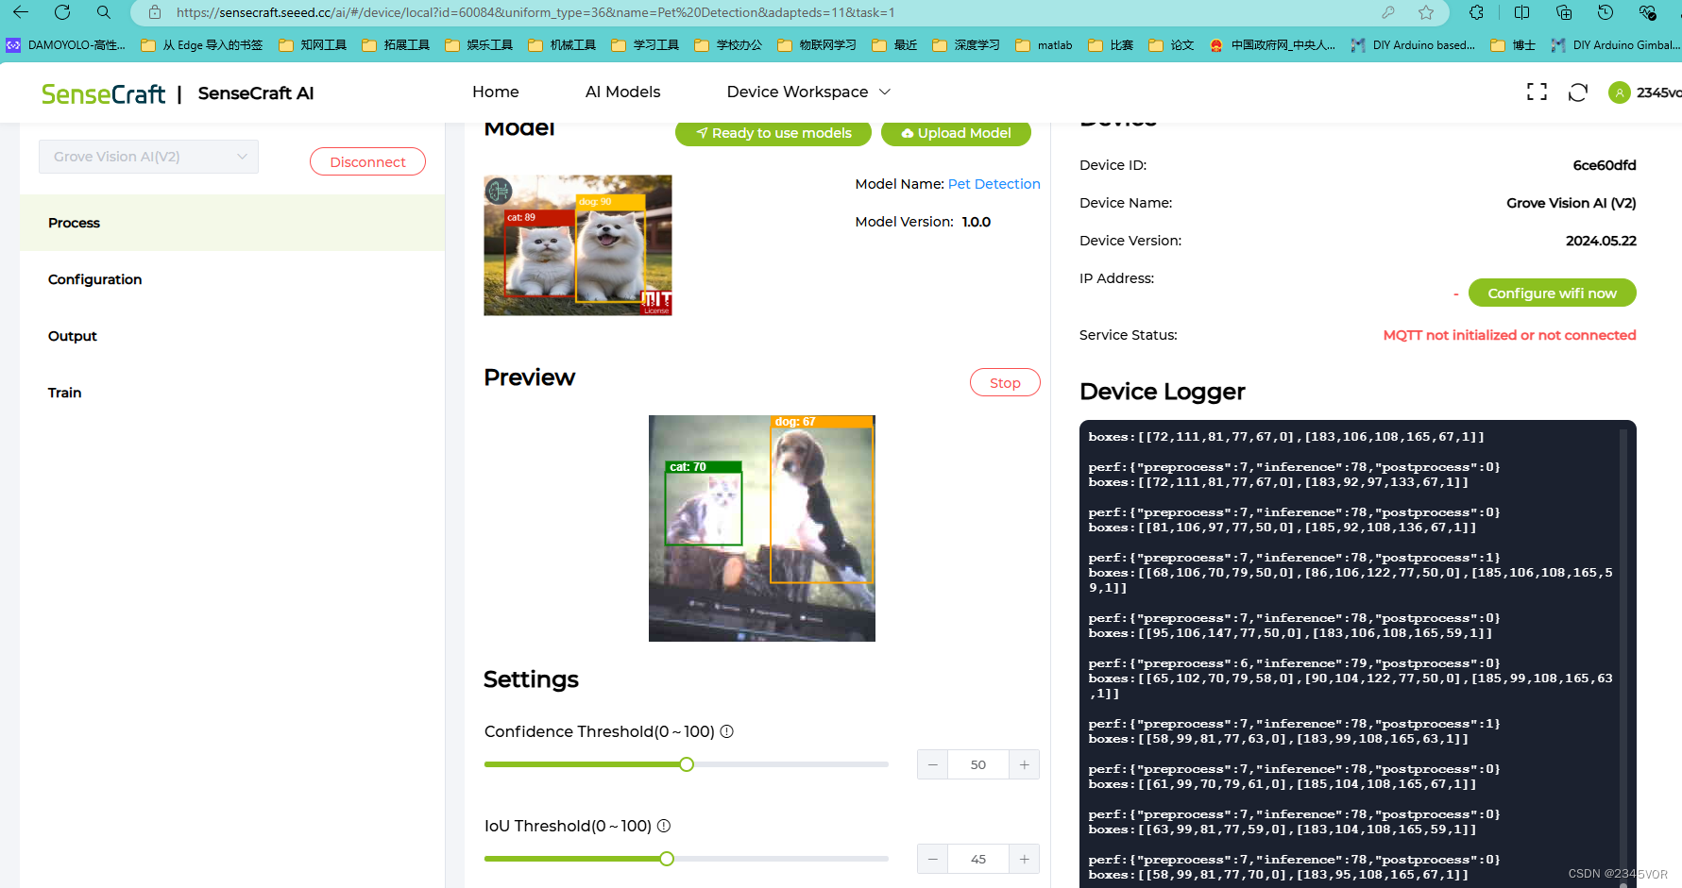
Task: Click Ready to use models button
Action: click(773, 133)
